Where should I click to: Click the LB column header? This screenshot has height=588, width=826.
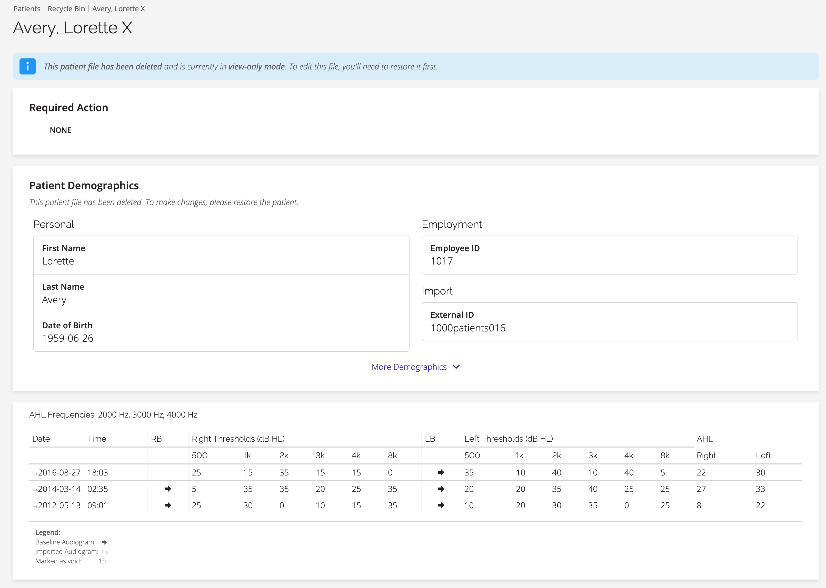click(430, 439)
